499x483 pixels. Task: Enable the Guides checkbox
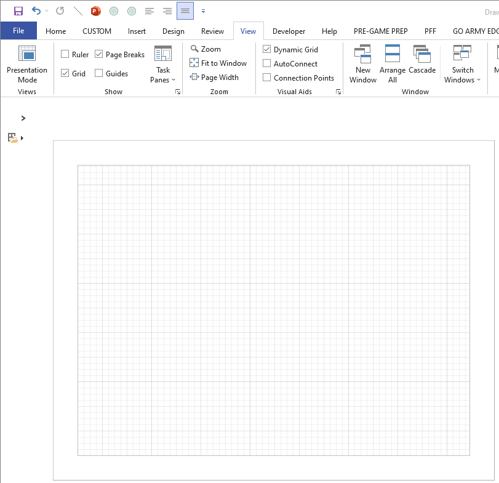coord(99,73)
